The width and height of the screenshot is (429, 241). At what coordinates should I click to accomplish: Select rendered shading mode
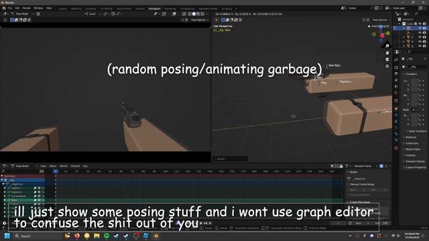coord(202,13)
